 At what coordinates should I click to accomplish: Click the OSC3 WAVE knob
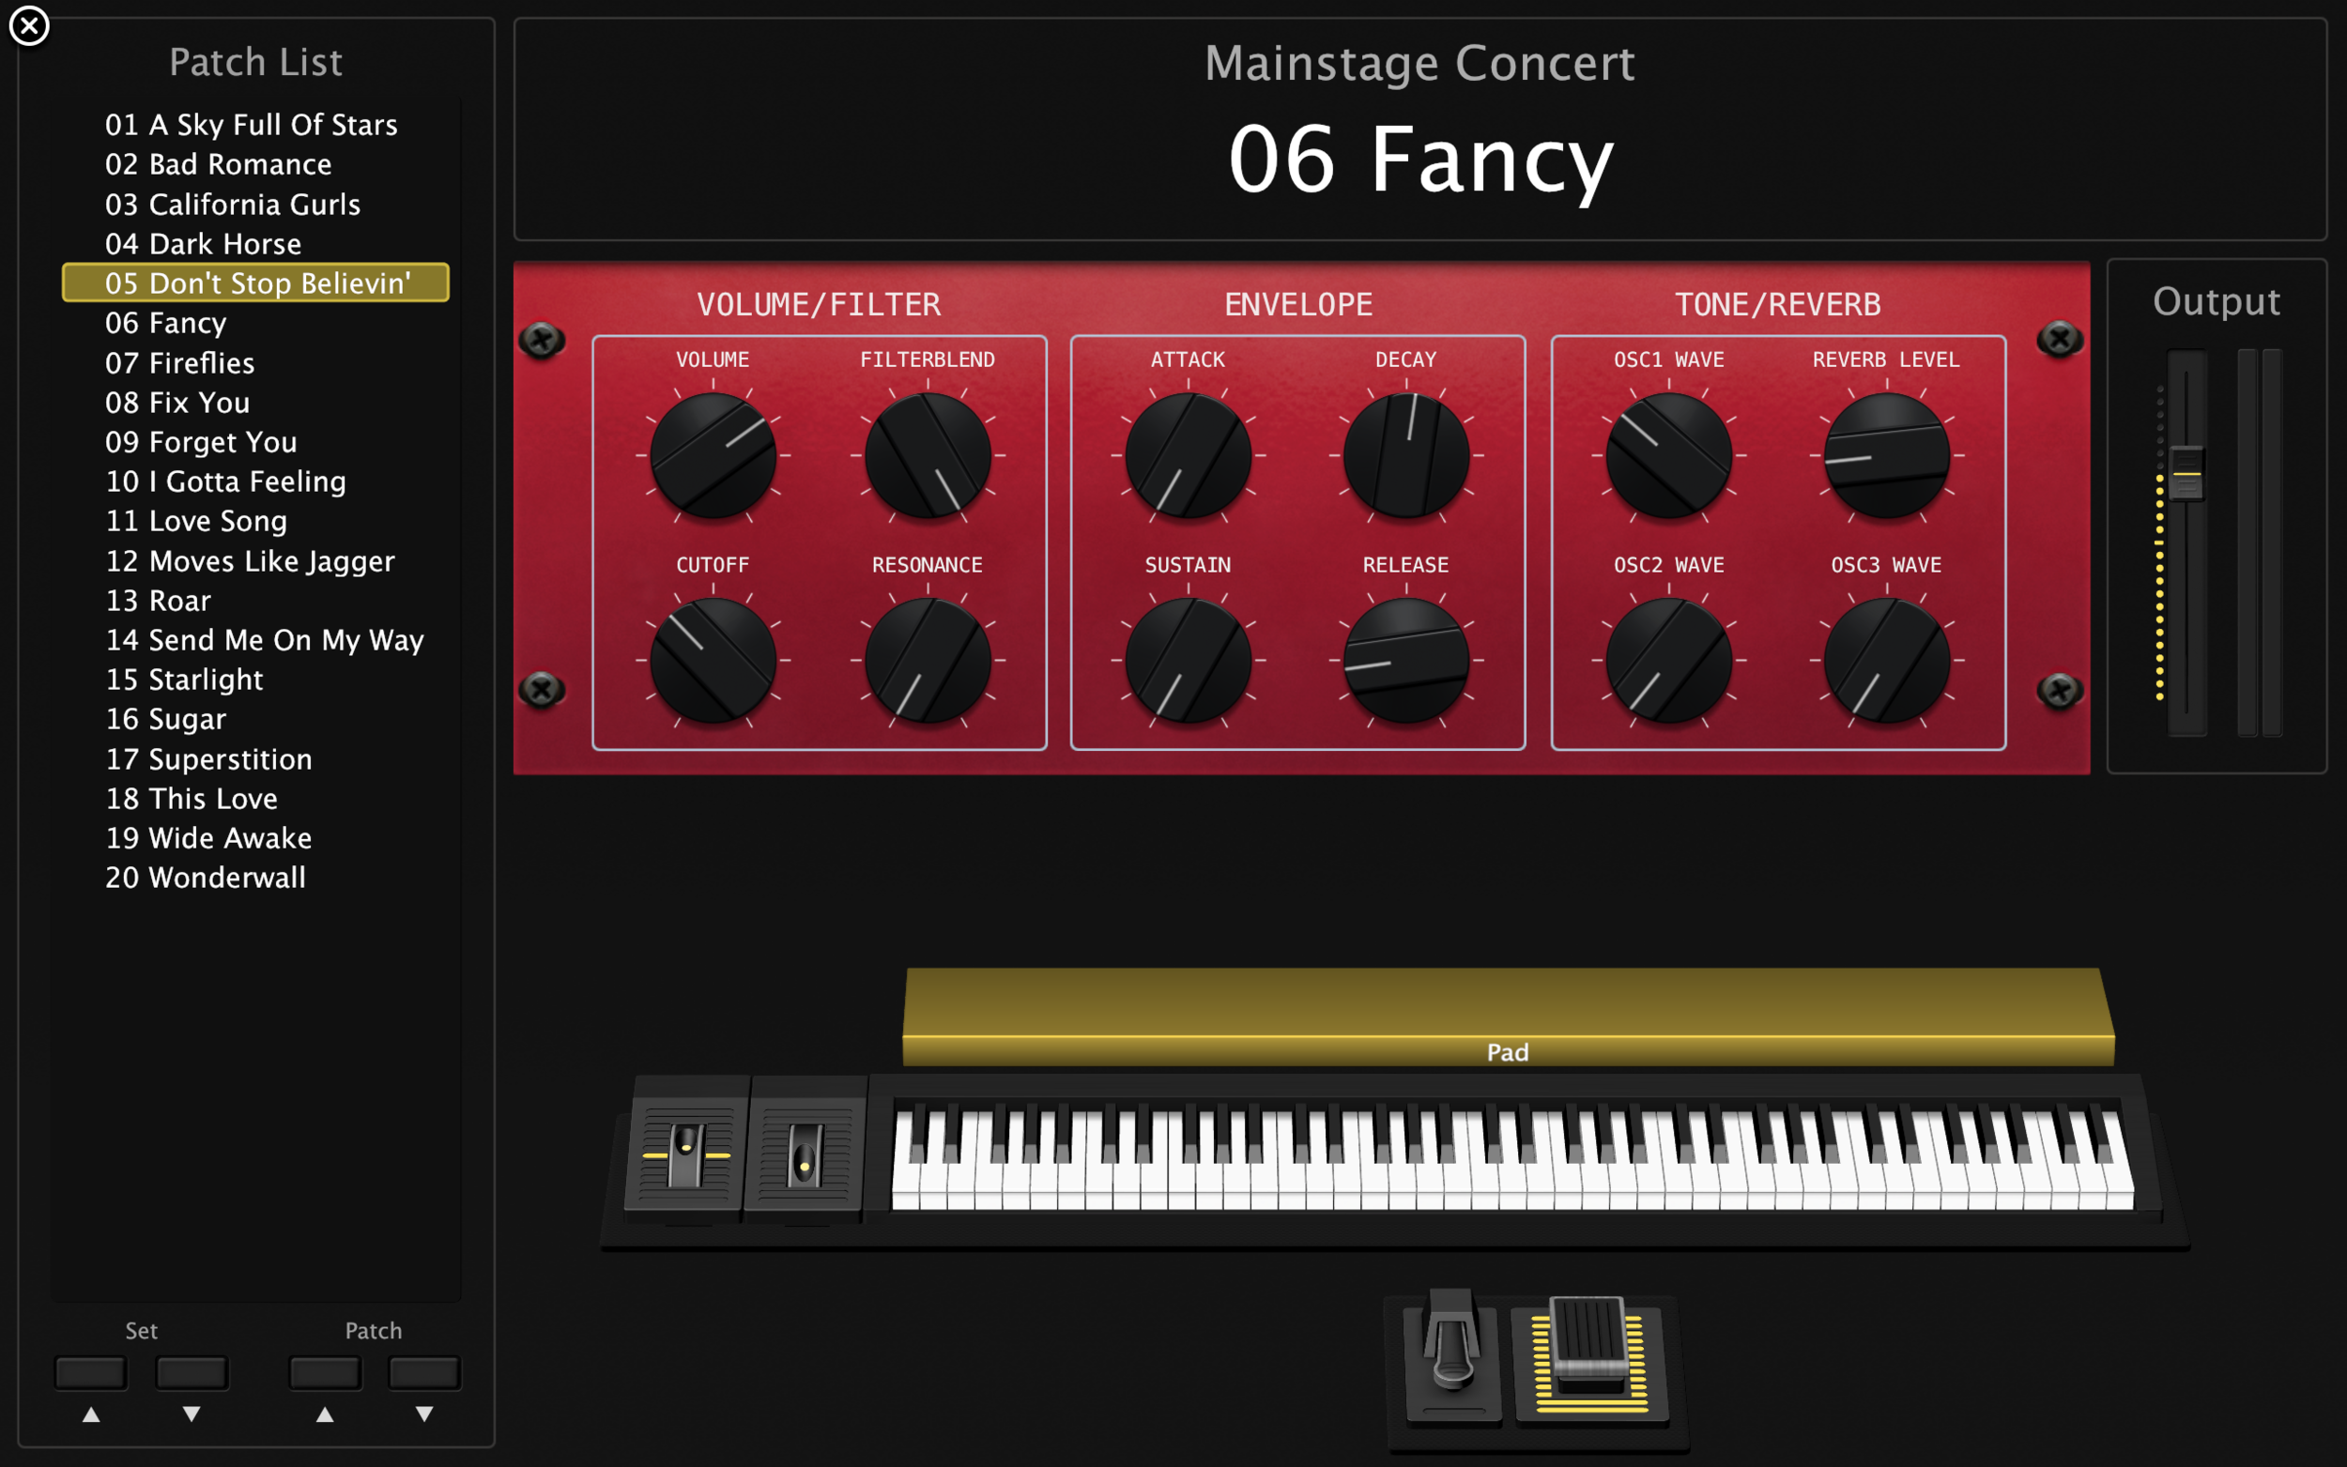pyautogui.click(x=1887, y=660)
